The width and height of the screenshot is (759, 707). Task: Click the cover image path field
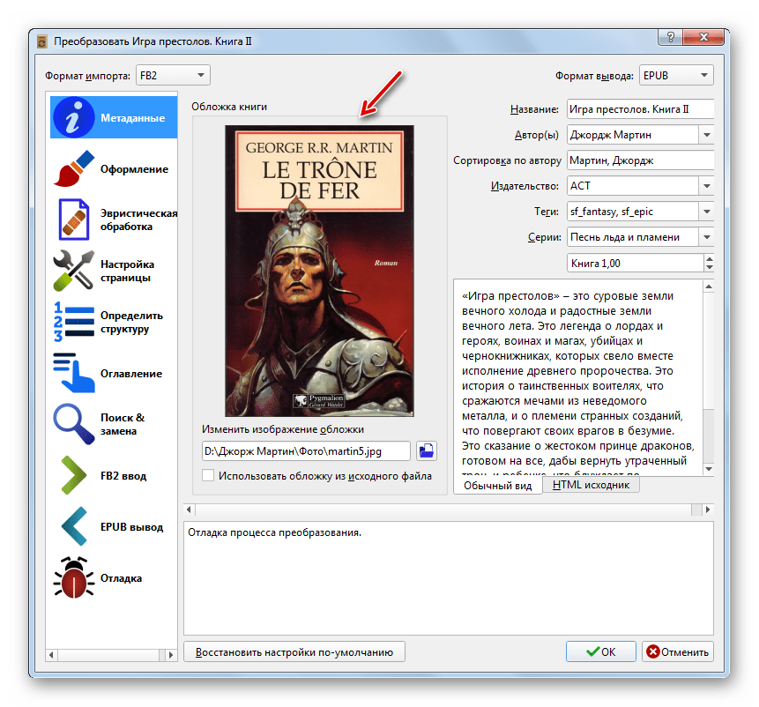[x=307, y=451]
